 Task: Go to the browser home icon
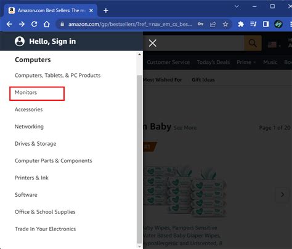tap(47, 24)
